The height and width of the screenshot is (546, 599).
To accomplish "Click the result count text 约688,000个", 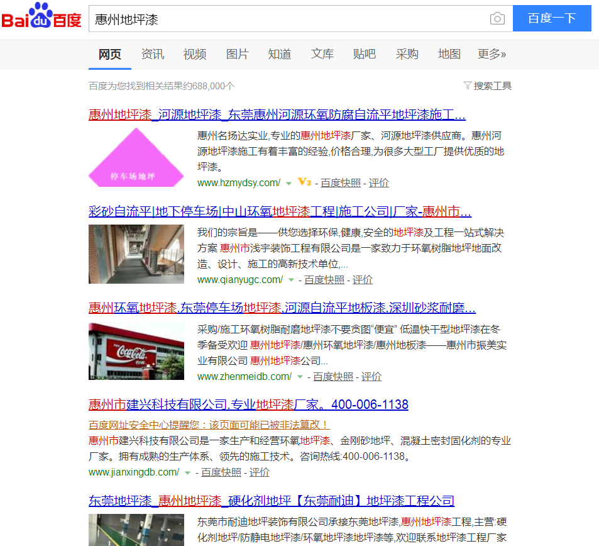I will coord(209,86).
